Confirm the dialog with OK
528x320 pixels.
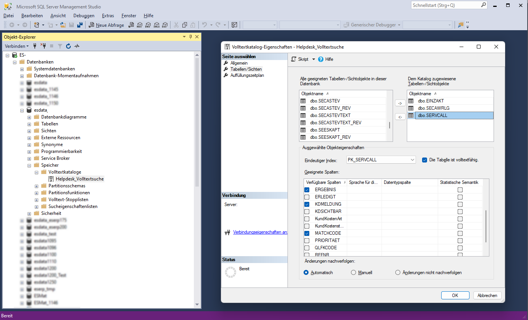(x=455, y=296)
